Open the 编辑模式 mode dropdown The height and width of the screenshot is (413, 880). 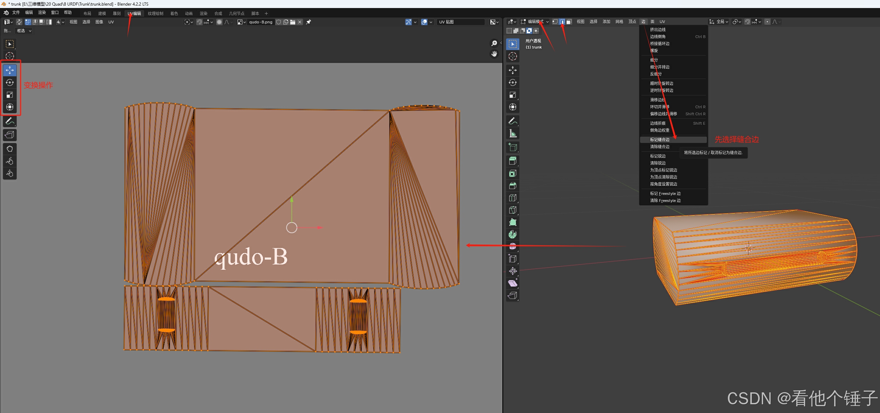(x=535, y=22)
